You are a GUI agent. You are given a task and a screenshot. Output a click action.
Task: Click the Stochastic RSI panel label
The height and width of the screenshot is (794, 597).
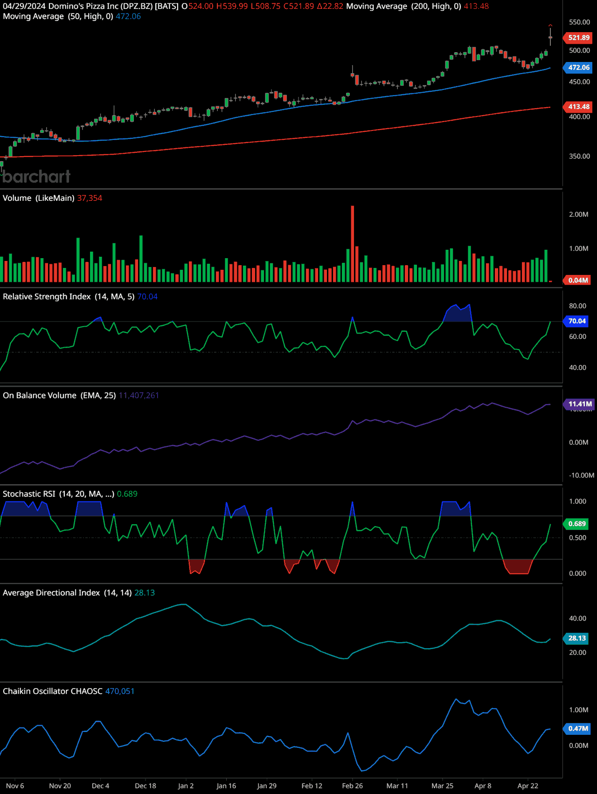(58, 494)
